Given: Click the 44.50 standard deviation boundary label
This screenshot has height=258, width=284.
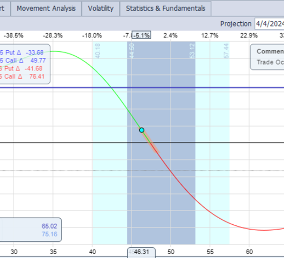Looking at the screenshot, I should coord(131,52).
